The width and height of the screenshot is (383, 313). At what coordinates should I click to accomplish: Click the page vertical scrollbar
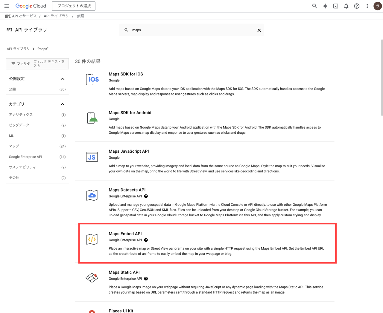(382, 77)
